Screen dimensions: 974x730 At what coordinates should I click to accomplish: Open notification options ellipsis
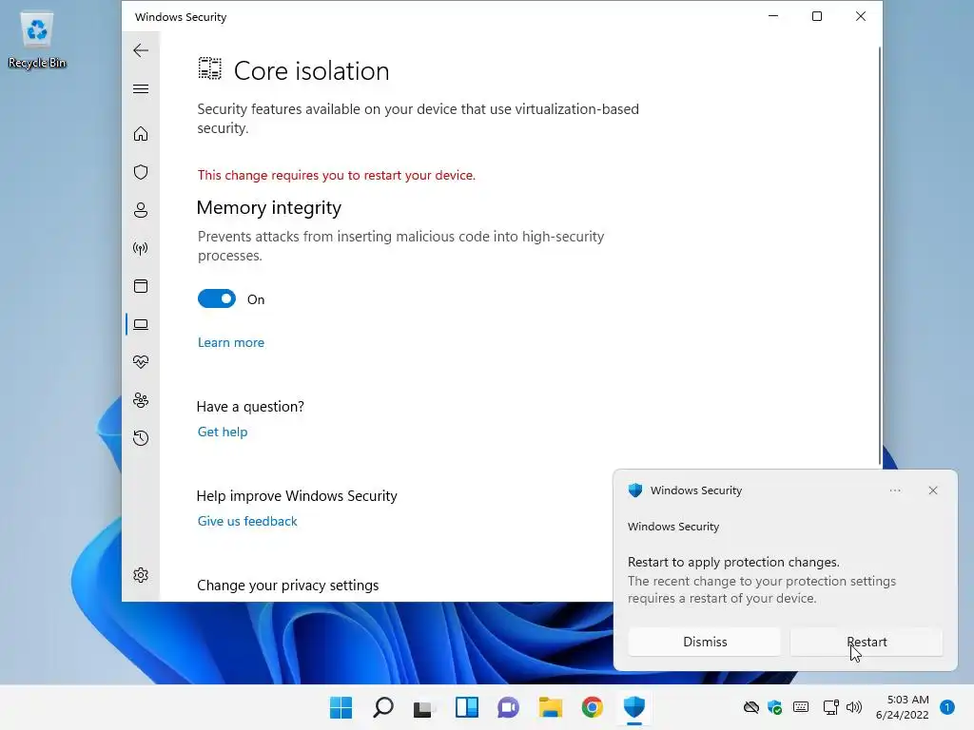point(895,490)
